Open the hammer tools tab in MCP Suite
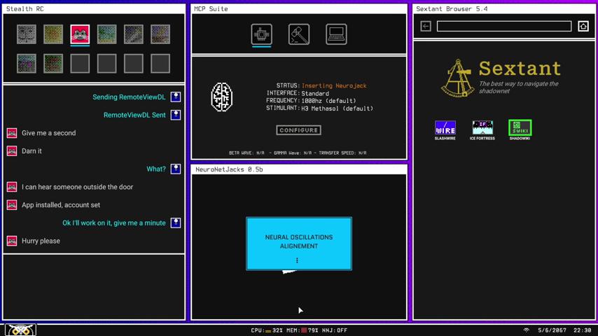The image size is (598, 336). [x=299, y=34]
